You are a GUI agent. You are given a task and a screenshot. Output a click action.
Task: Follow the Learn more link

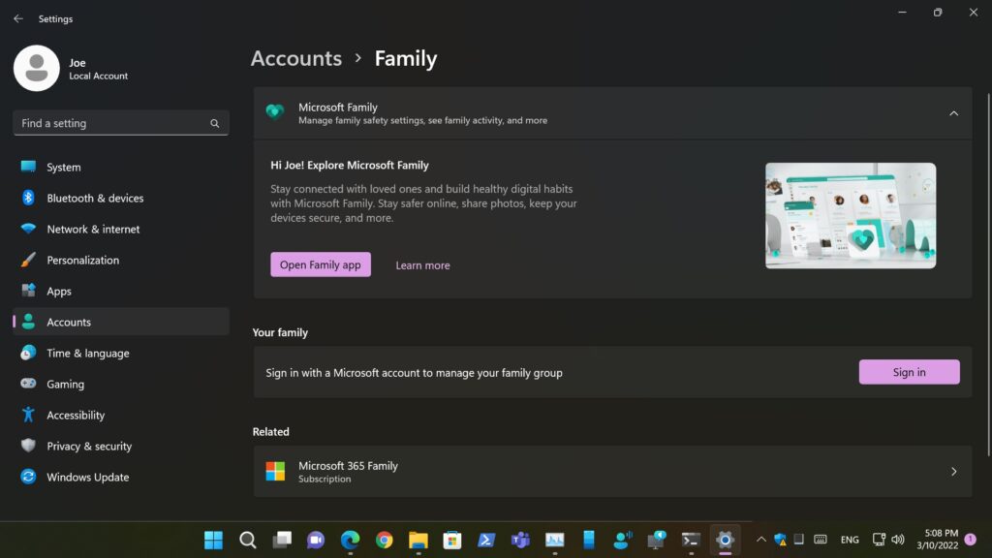click(422, 265)
